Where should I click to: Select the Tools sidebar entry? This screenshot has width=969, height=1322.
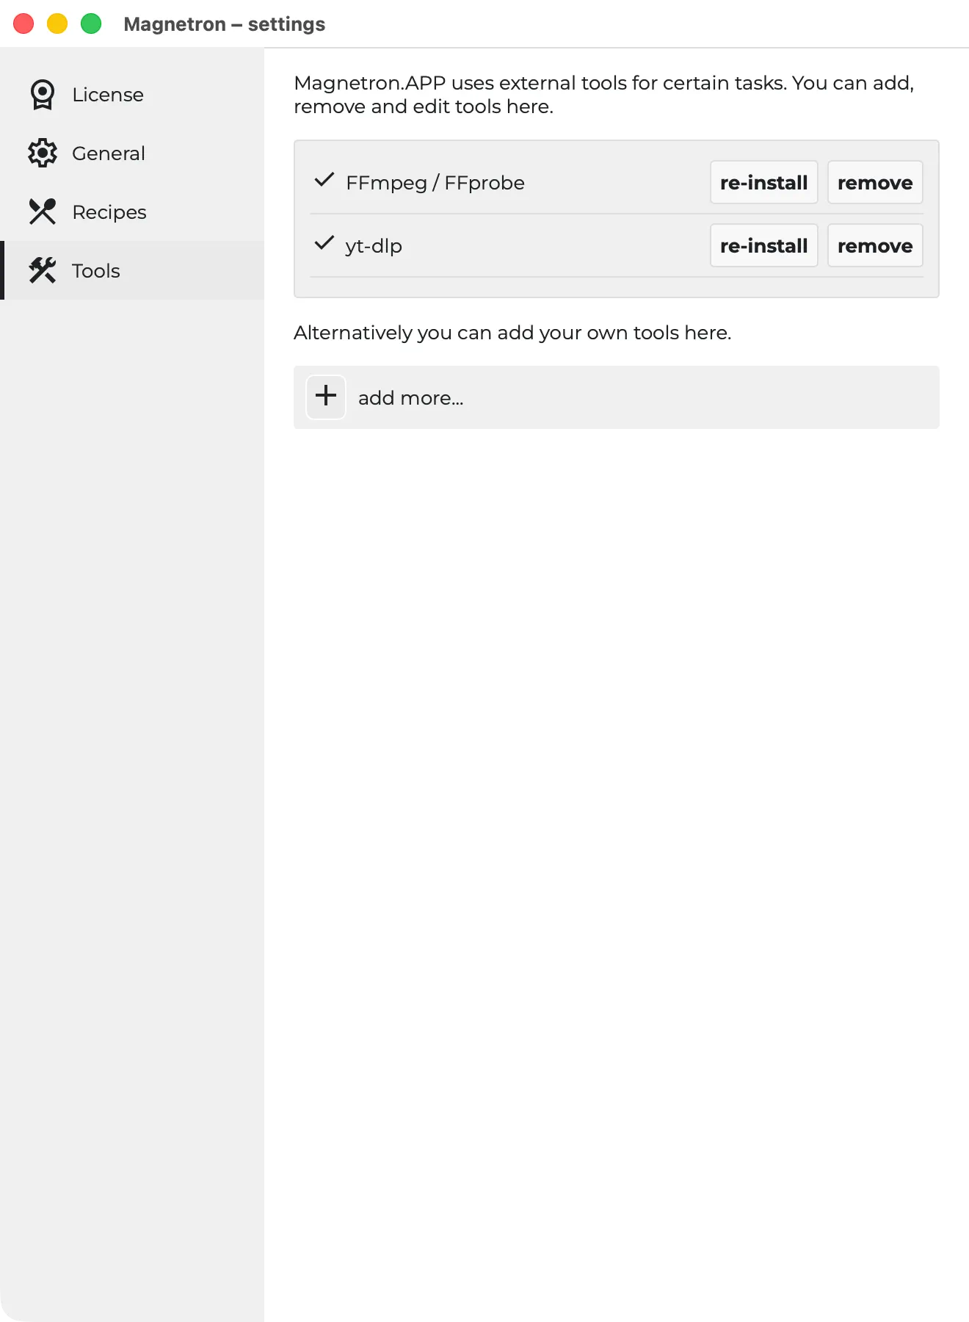click(132, 270)
